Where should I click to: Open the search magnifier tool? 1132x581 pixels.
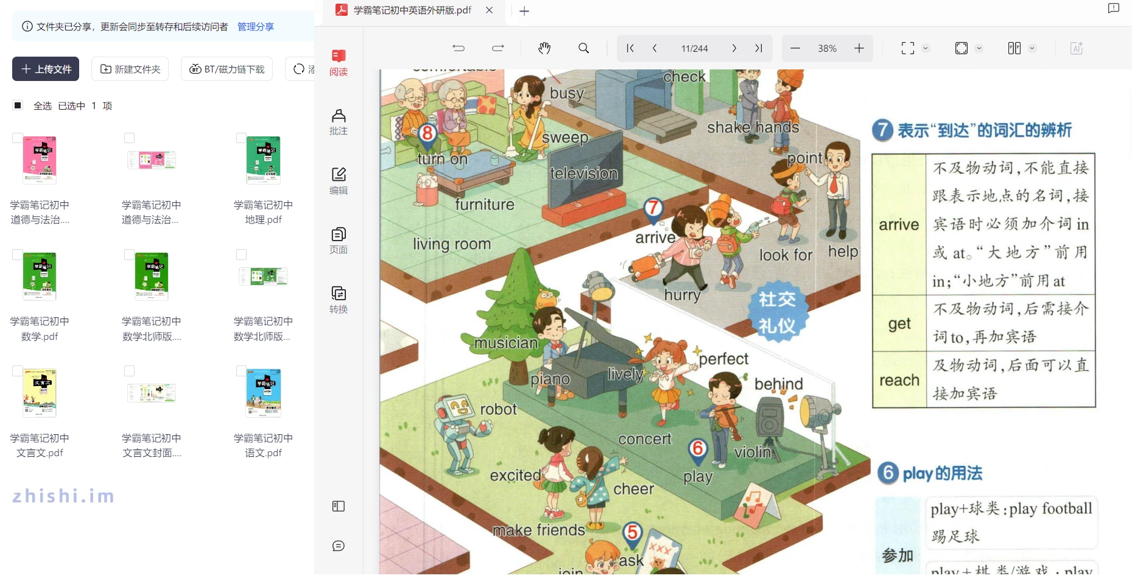click(x=583, y=48)
